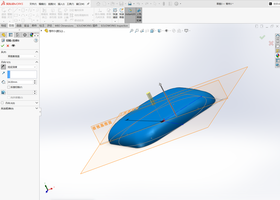The image size is (280, 200).
Task: Click Zoom to Fit in view toolbar
Action: [132, 31]
